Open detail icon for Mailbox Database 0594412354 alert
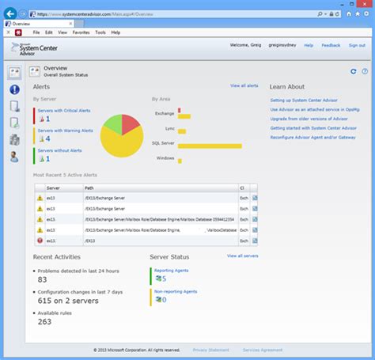The image size is (375, 360). click(x=255, y=219)
